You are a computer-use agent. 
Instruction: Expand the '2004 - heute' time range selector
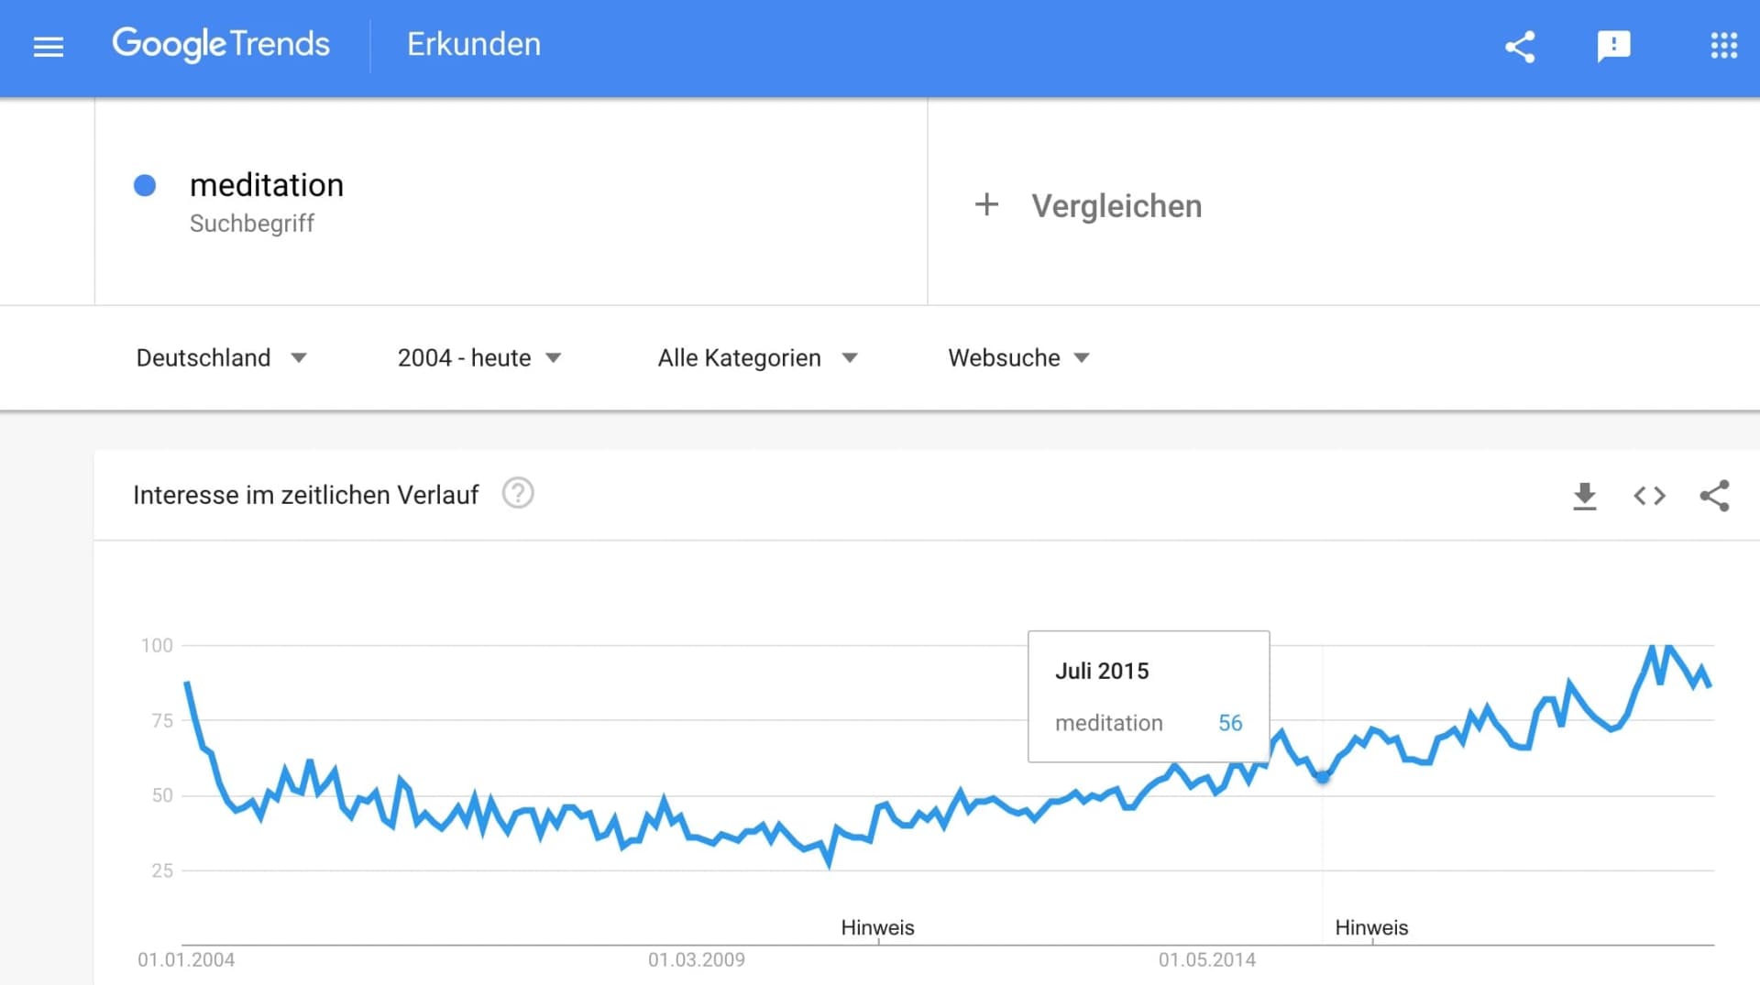point(478,357)
